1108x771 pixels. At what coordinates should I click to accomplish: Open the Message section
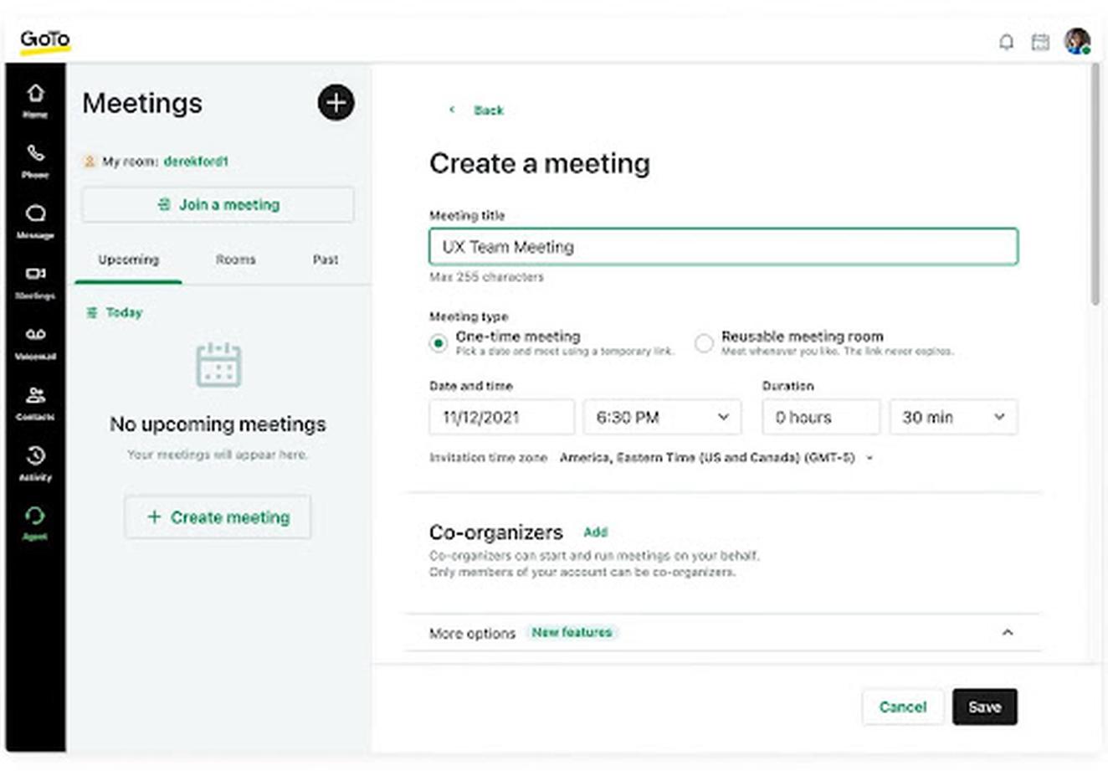click(x=35, y=222)
